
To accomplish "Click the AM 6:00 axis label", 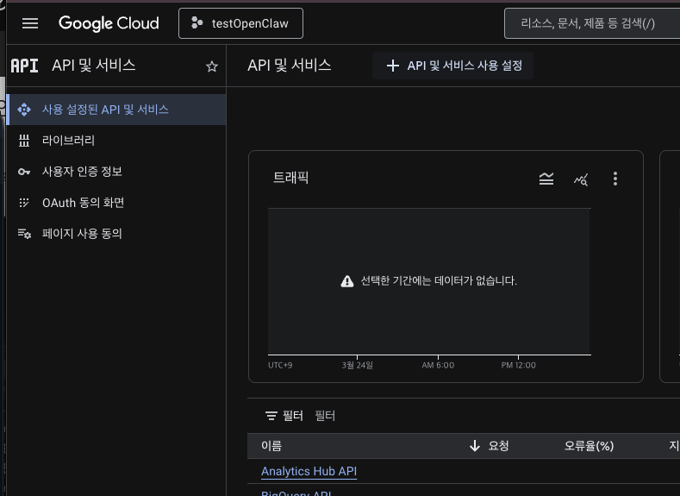I will pyautogui.click(x=438, y=366).
